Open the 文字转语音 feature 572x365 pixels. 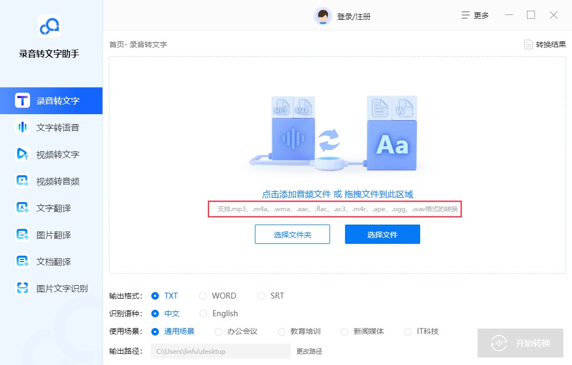[51, 127]
